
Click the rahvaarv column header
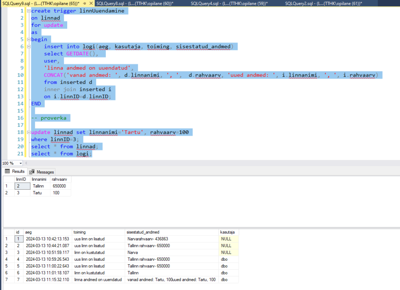[61, 180]
